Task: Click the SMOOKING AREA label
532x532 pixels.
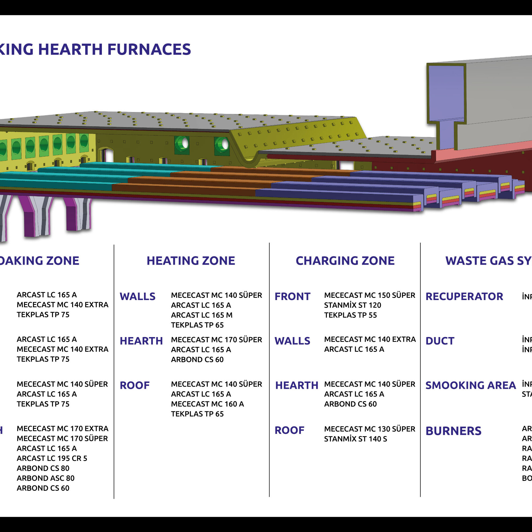Action: coord(470,385)
